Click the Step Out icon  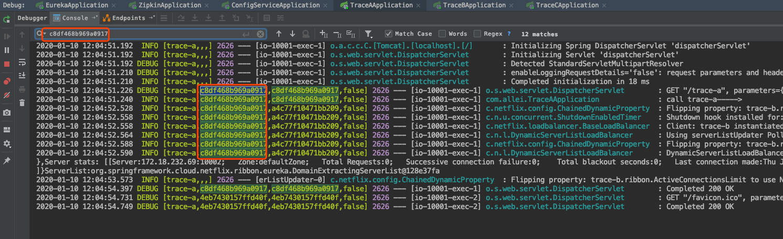click(x=222, y=18)
